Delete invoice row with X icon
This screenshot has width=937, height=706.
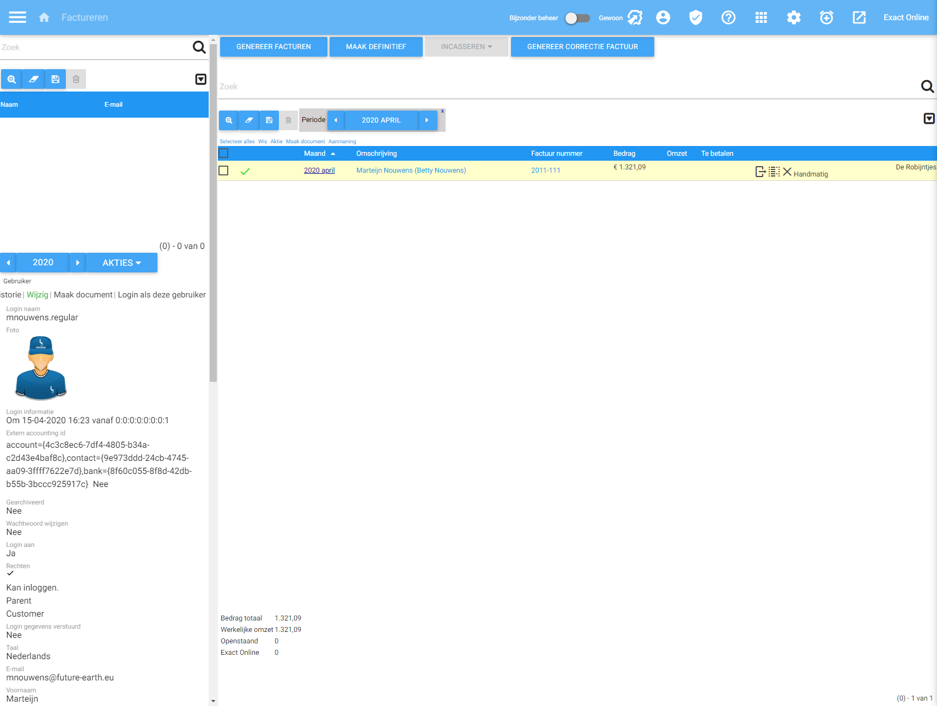787,172
